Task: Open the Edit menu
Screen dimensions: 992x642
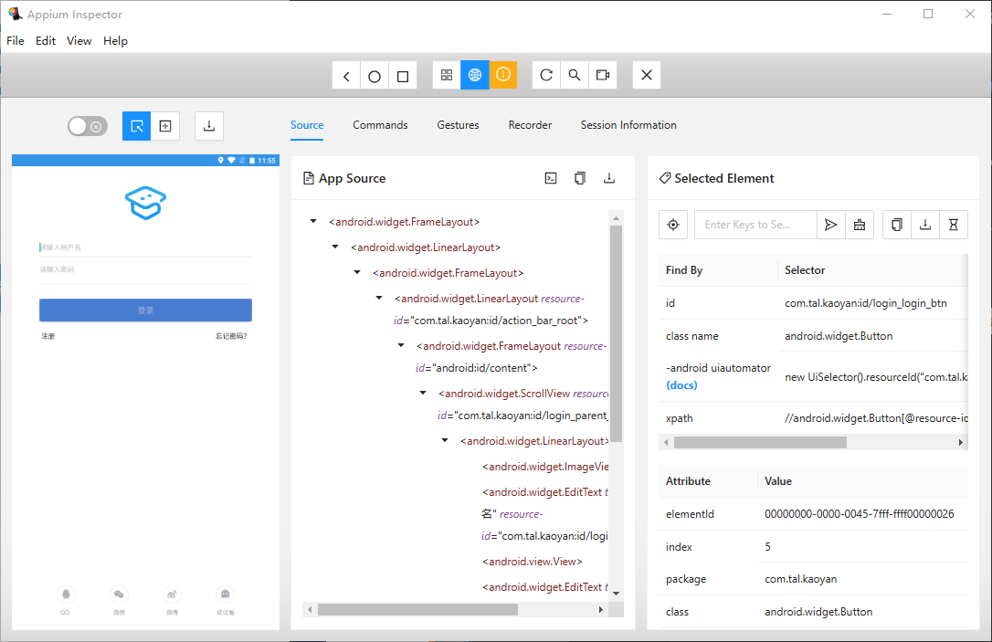Action: (46, 40)
